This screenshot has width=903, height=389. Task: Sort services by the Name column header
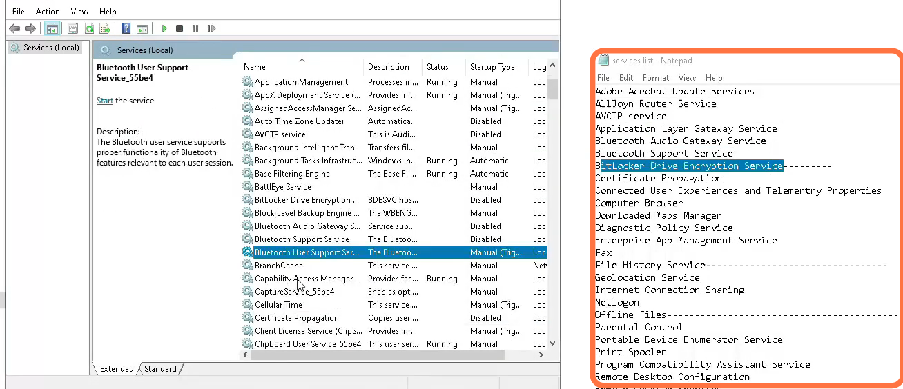(x=255, y=67)
